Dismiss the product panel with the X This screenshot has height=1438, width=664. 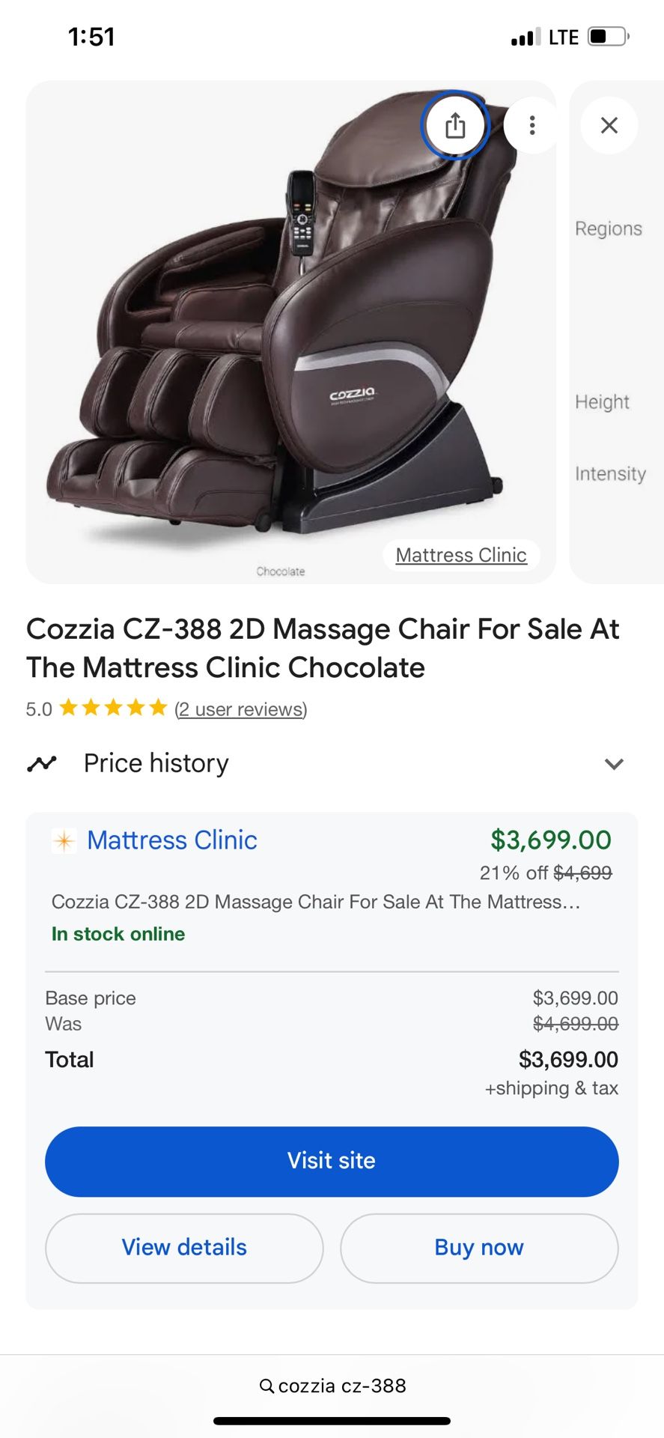tap(609, 126)
